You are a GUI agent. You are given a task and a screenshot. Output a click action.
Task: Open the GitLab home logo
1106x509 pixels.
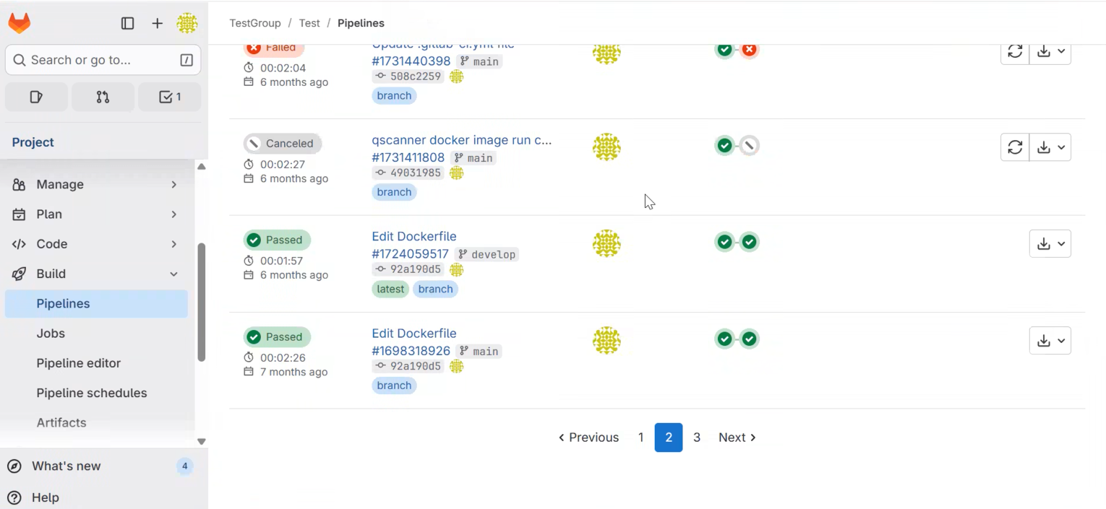click(20, 23)
